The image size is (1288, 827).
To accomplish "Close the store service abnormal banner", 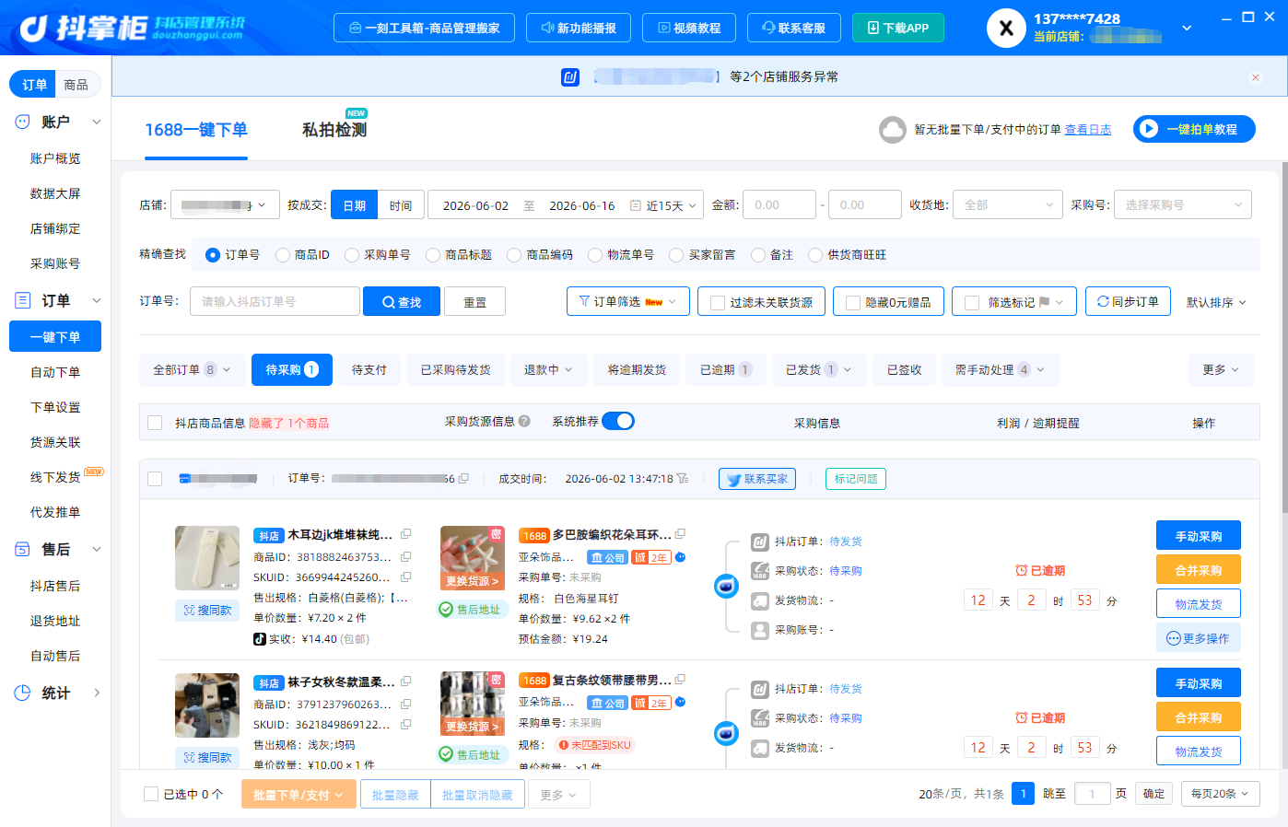I will [x=1255, y=77].
